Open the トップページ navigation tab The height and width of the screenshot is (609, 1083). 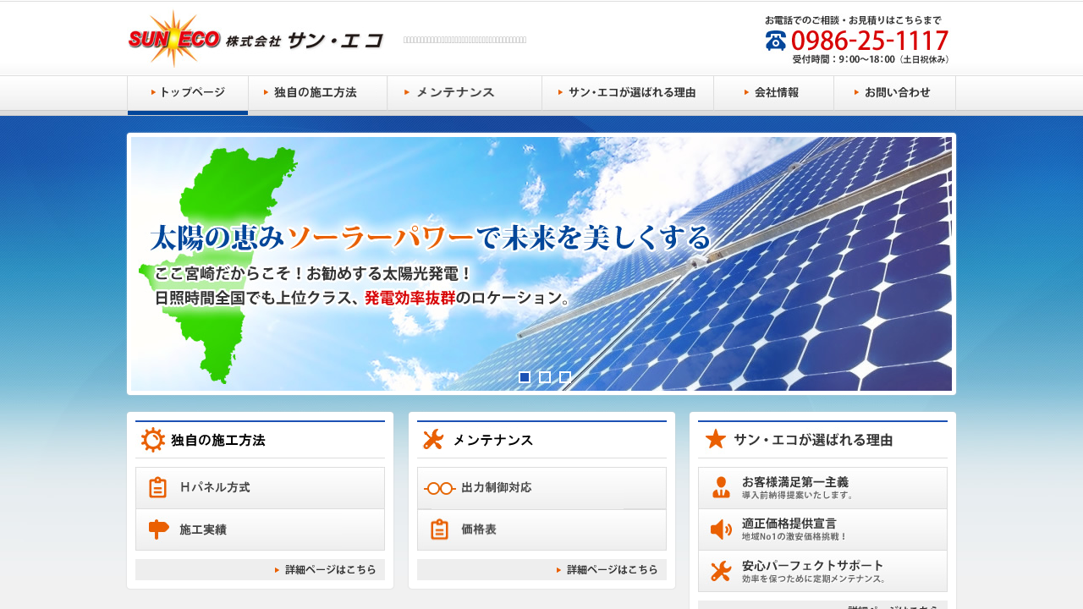click(188, 93)
